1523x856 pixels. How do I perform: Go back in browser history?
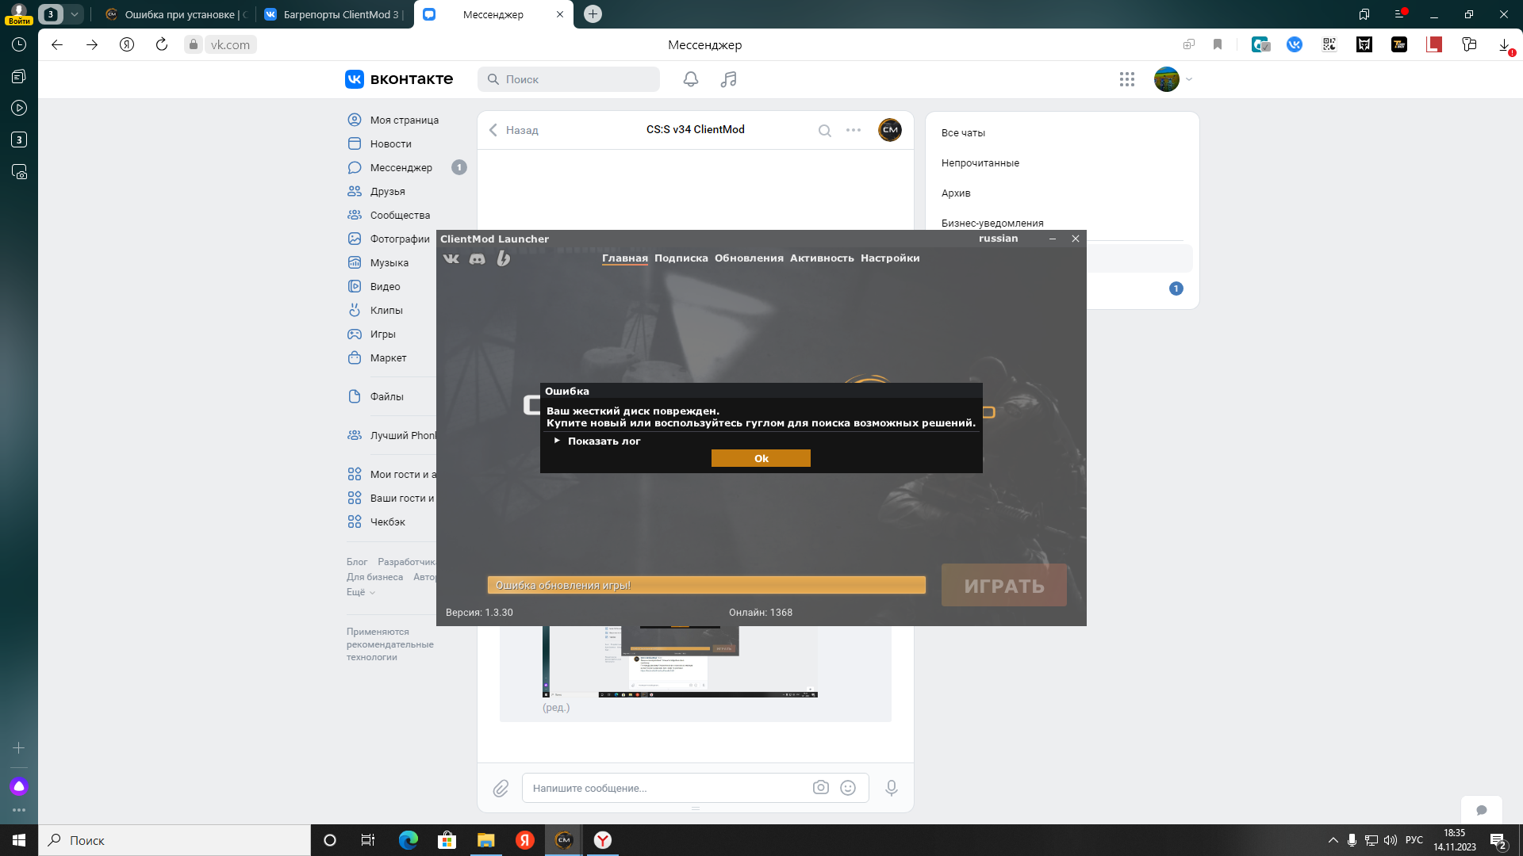tap(57, 44)
